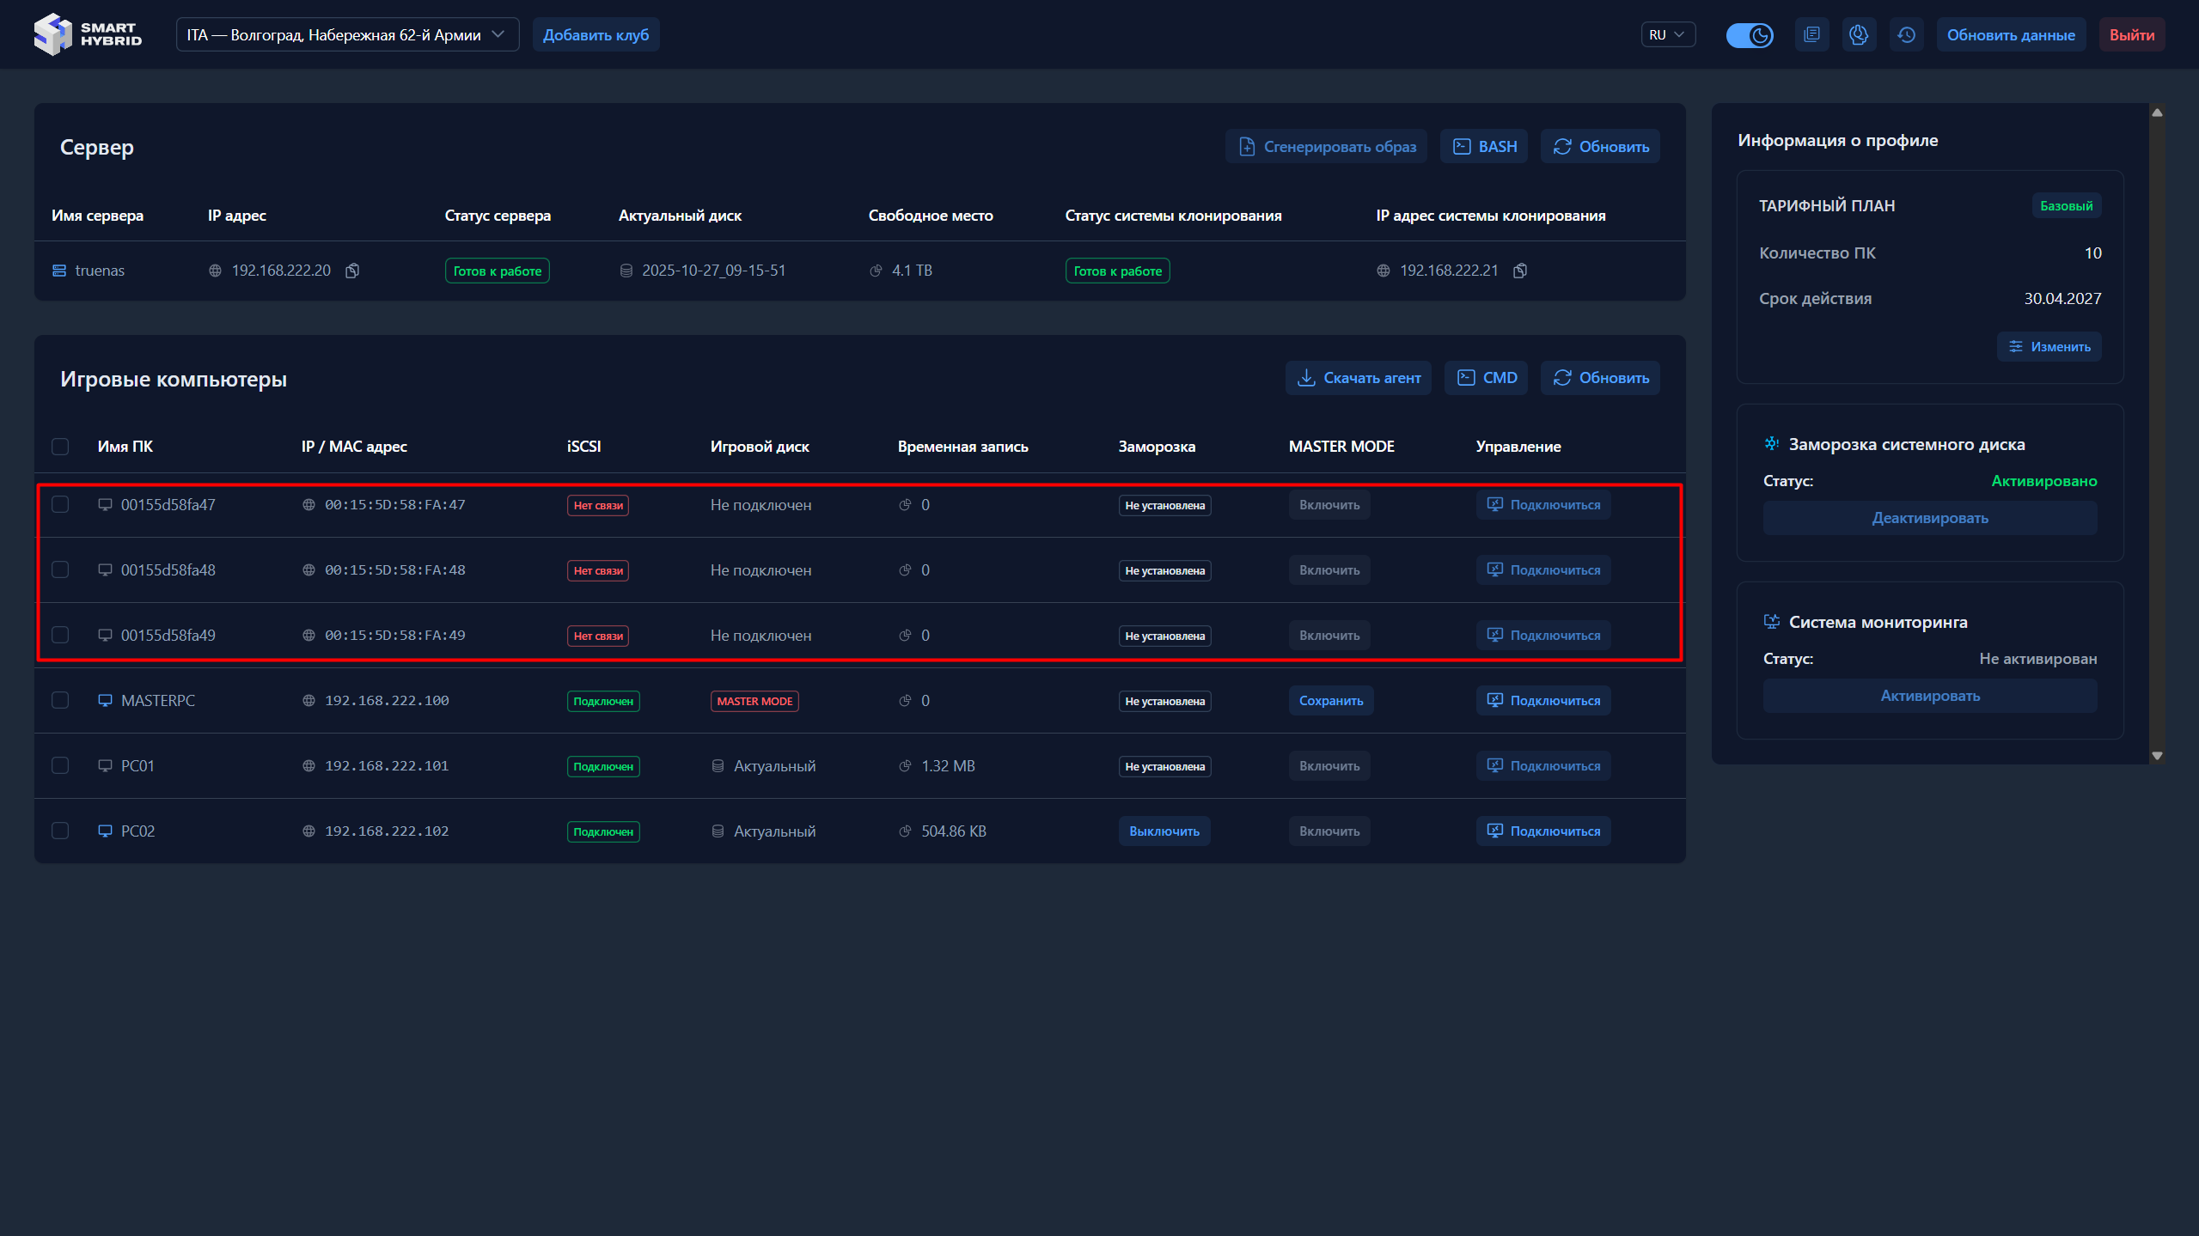This screenshot has width=2199, height=1236.
Task: Click Сохранить for MASTERPC master mode
Action: 1330,701
